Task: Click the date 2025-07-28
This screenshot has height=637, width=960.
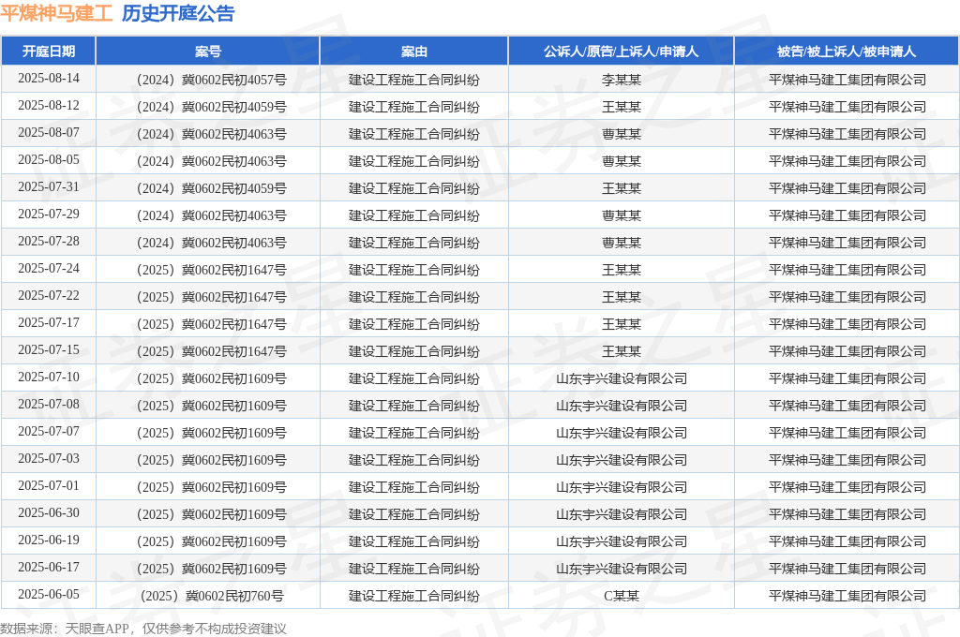Action: 49,241
